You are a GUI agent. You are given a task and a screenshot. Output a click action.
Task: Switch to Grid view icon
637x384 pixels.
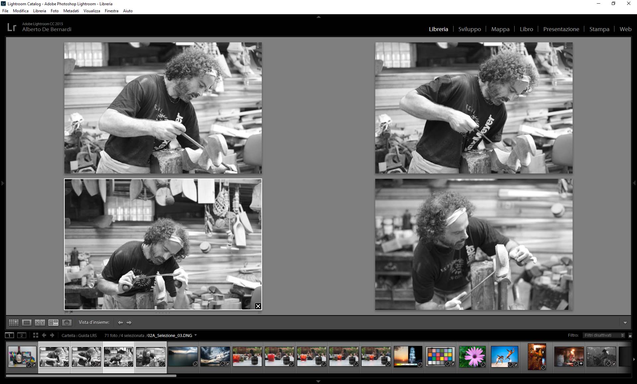pyautogui.click(x=14, y=322)
